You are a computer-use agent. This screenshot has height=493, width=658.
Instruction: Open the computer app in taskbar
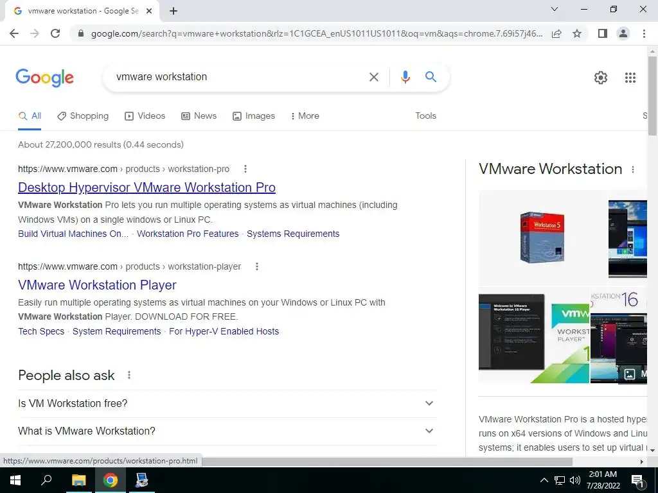[x=142, y=480]
